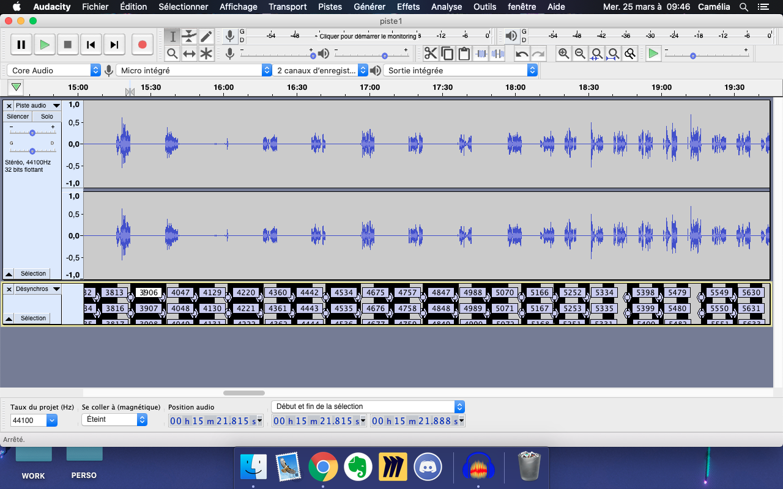The width and height of the screenshot is (783, 489).
Task: Click the Trim audio icon
Action: [x=481, y=54]
